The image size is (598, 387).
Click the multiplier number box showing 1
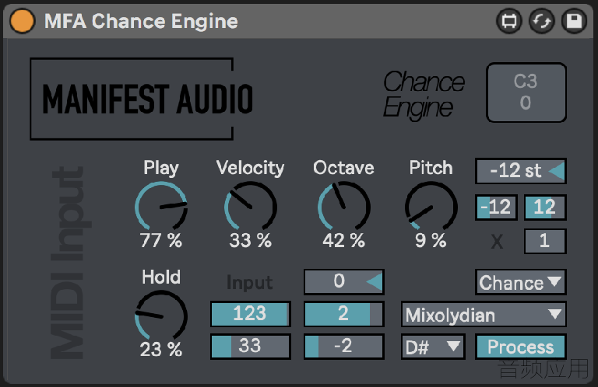545,241
